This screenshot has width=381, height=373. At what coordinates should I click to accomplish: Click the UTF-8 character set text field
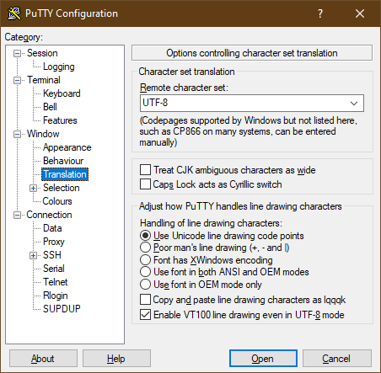pos(244,103)
